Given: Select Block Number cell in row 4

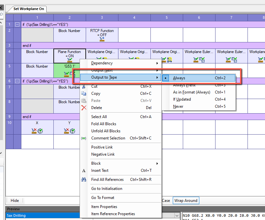Looking at the screenshot, I should (x=37, y=56).
